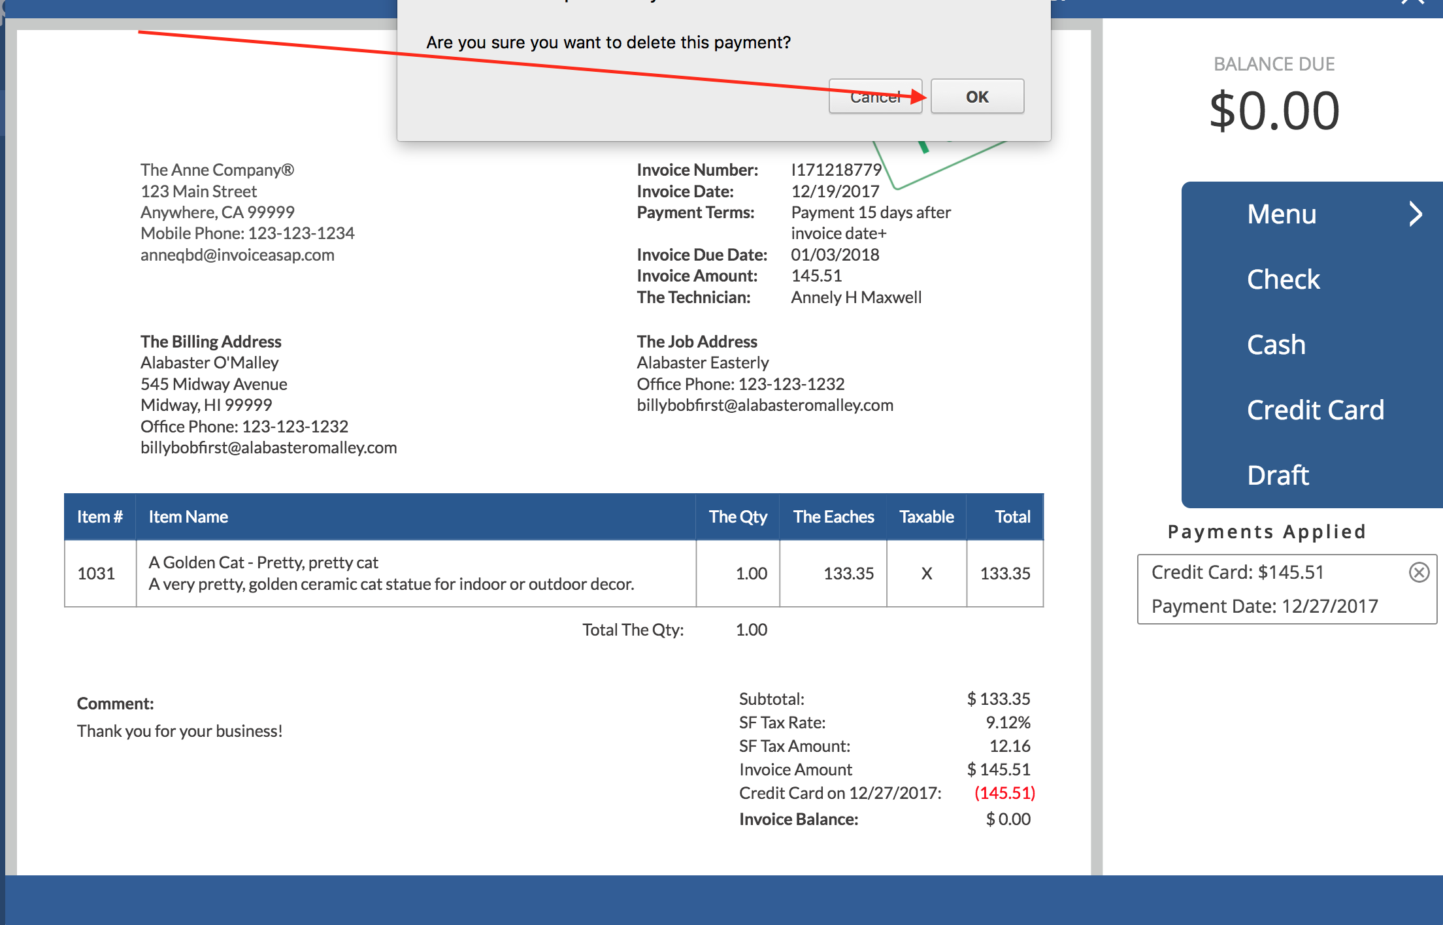Open the Menu option in sidebar
This screenshot has height=925, width=1443.
(1281, 214)
